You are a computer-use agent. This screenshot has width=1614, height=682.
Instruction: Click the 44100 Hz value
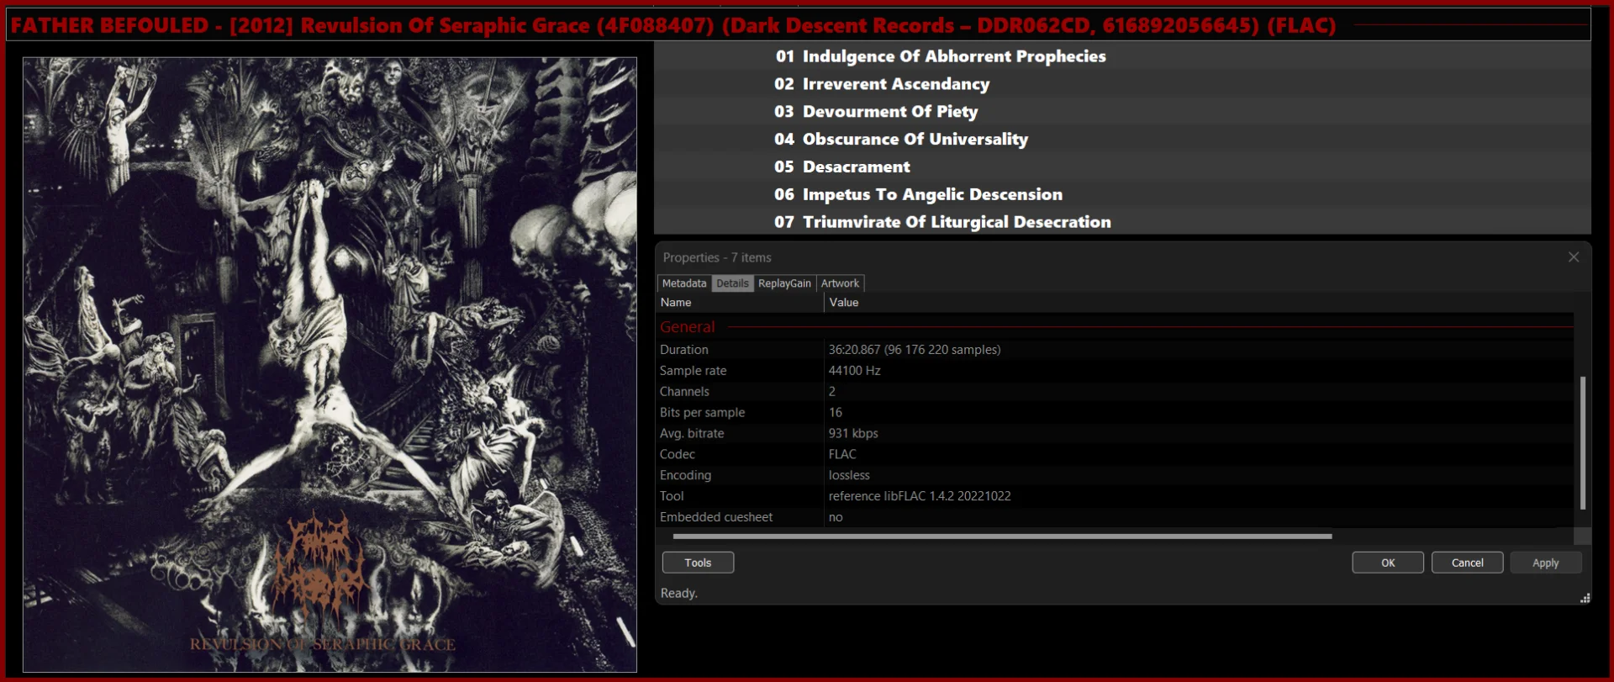(x=854, y=371)
